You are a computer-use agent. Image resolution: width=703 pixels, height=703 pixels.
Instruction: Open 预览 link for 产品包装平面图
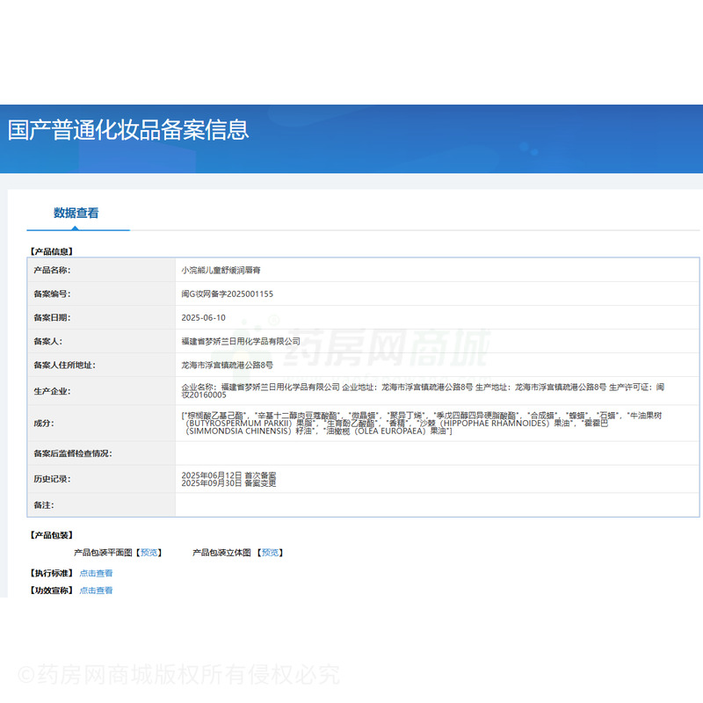[150, 553]
